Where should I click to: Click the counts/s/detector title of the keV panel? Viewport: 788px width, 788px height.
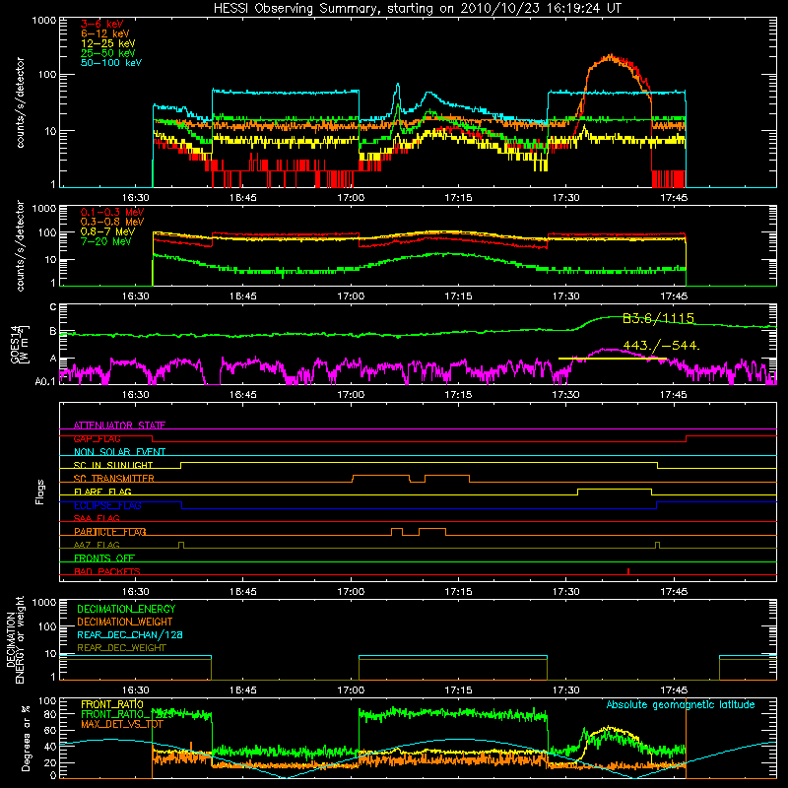(20, 102)
